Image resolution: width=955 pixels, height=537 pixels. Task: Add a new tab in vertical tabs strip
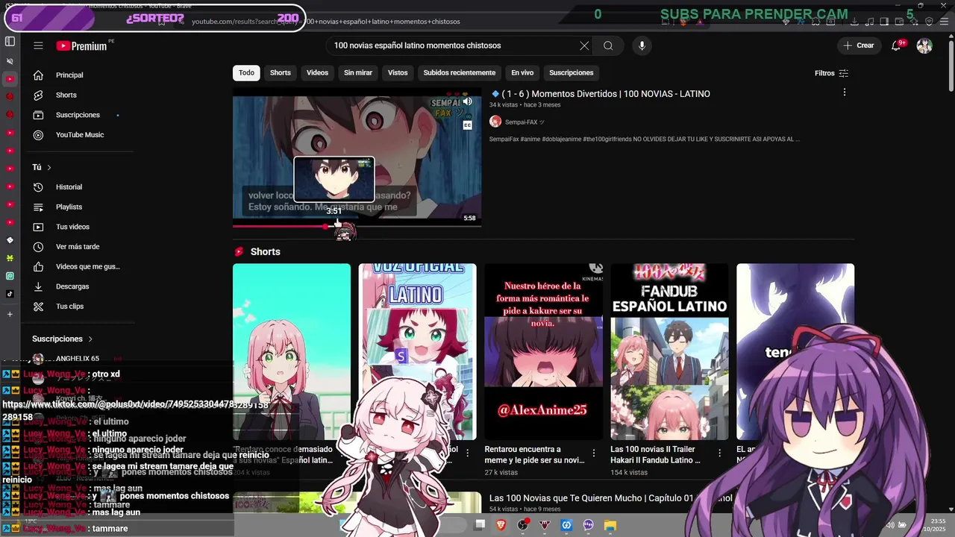(10, 314)
